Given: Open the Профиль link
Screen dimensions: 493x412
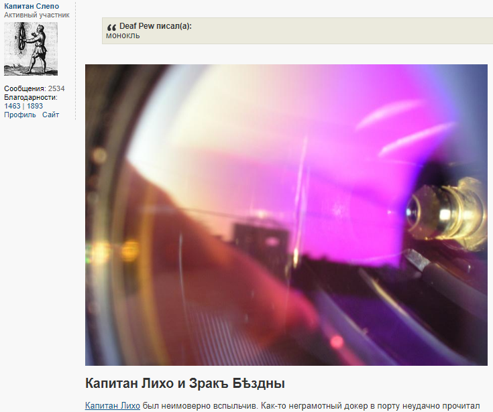Looking at the screenshot, I should click(x=20, y=115).
